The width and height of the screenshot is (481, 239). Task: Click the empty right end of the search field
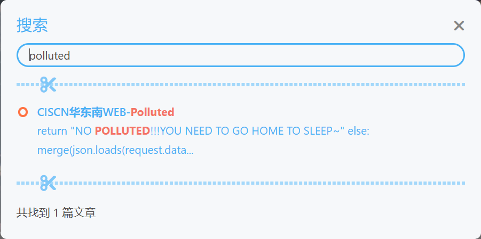[x=416, y=55]
